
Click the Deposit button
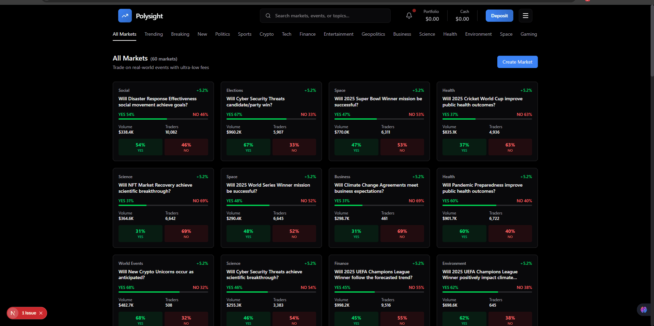pyautogui.click(x=499, y=16)
